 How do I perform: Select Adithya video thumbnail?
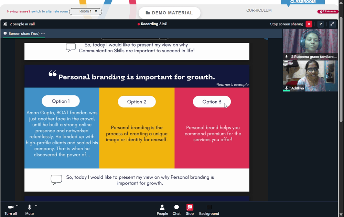(310, 76)
